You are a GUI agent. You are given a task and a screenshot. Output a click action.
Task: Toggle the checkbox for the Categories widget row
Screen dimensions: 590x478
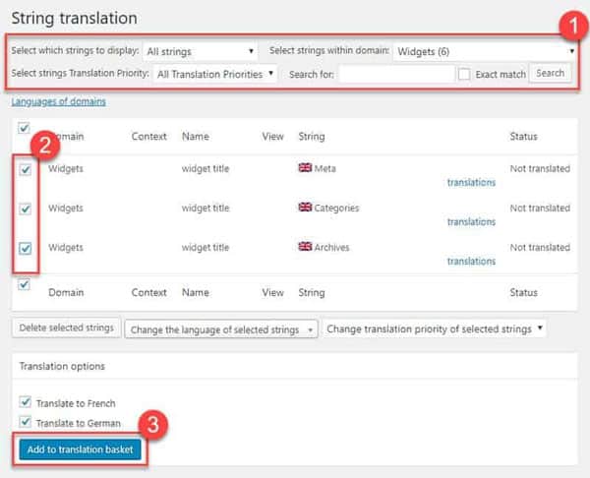[x=26, y=209]
